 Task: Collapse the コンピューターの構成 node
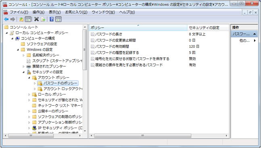click(12, 39)
